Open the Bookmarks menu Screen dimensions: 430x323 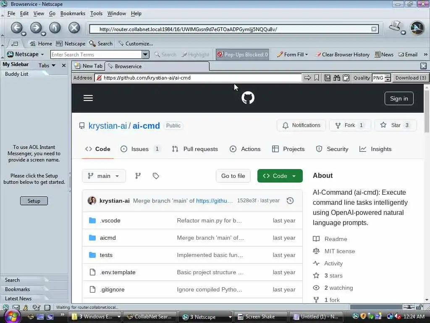coord(73,13)
